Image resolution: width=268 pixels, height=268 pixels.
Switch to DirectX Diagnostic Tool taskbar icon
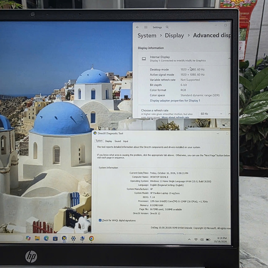point(64,238)
